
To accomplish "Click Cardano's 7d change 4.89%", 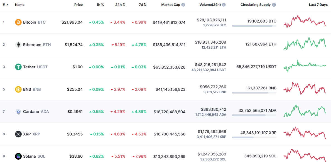I will click(x=139, y=112).
